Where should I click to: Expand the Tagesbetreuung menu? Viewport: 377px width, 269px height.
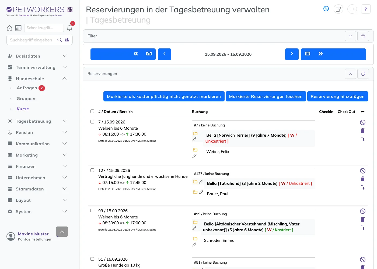(37, 121)
